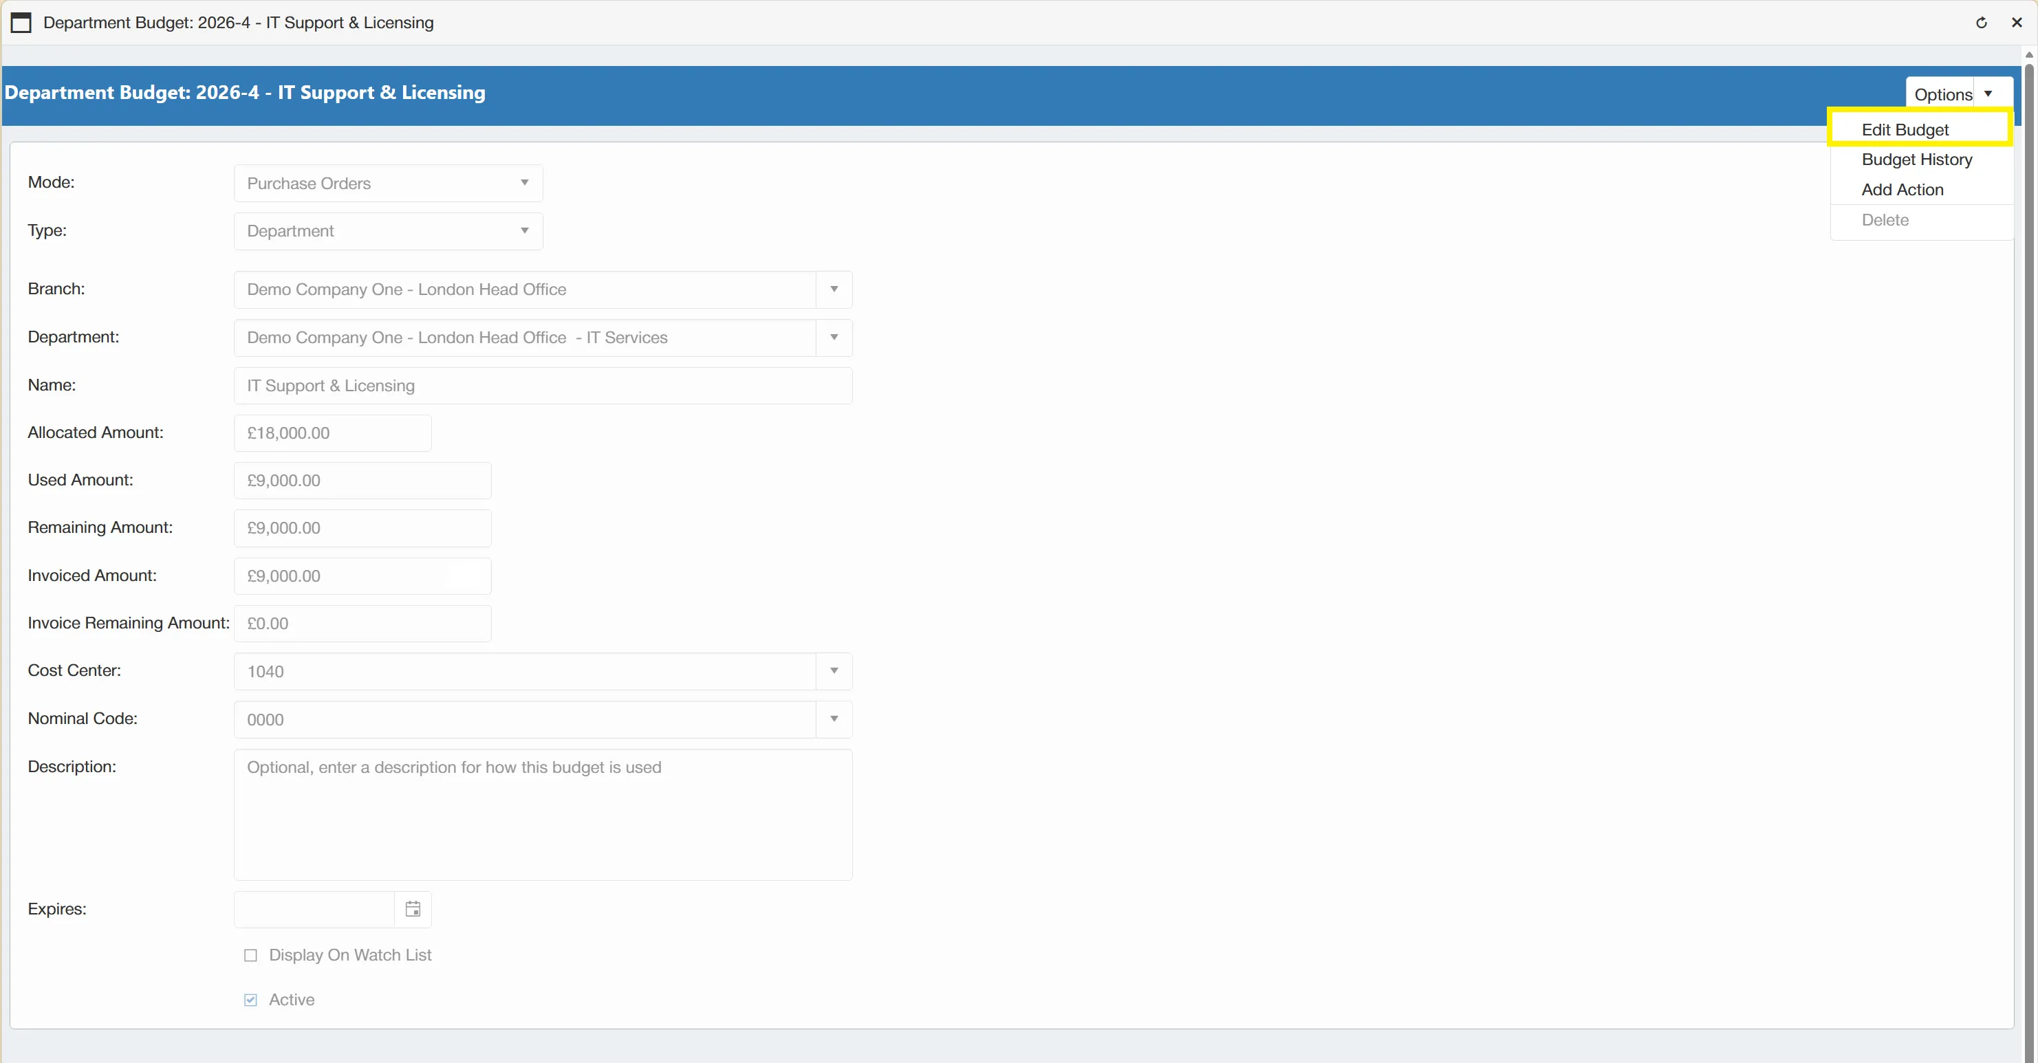
Task: Toggle Display On Watch List checkbox
Action: 251,954
